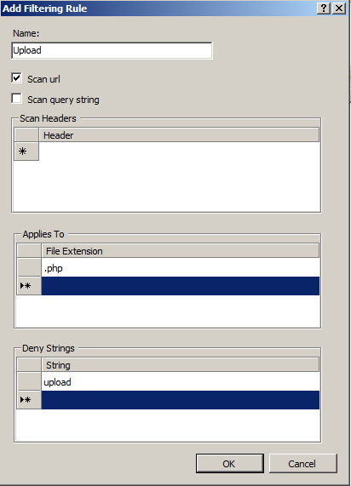Viewport: 351px width, 486px height.
Task: Close the Add Filtering Rule dialog
Action: click(339, 8)
